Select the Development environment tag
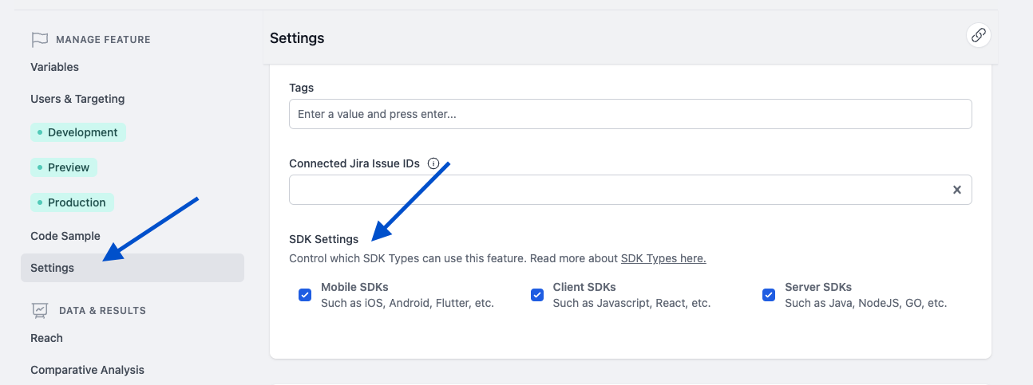The image size is (1033, 385). (x=78, y=132)
